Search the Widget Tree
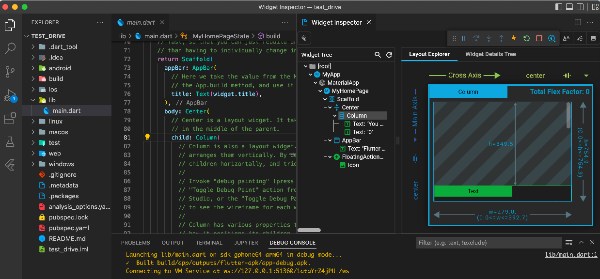600x279 pixels. 378,55
